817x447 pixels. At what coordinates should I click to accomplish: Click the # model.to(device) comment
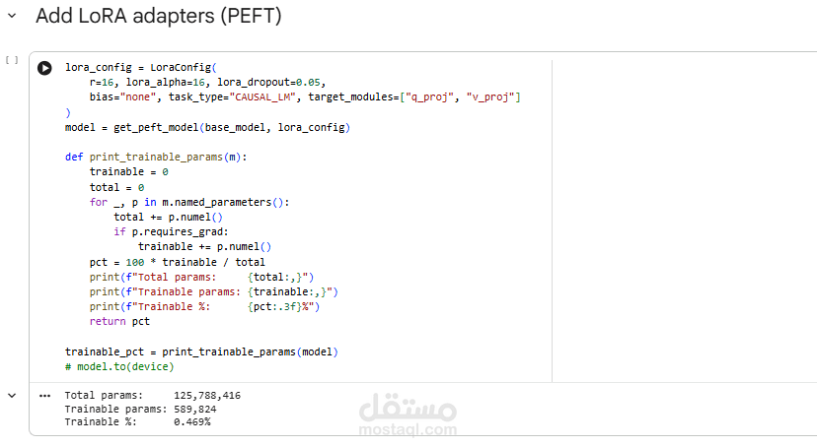click(x=118, y=366)
